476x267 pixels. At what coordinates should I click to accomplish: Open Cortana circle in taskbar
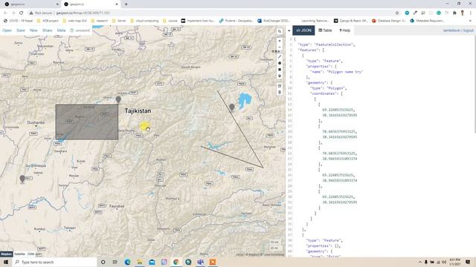click(103, 262)
